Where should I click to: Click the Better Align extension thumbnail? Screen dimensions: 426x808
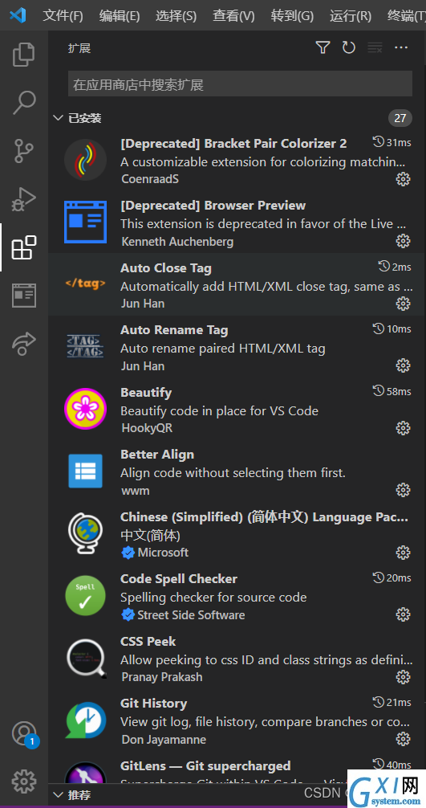[x=85, y=471]
